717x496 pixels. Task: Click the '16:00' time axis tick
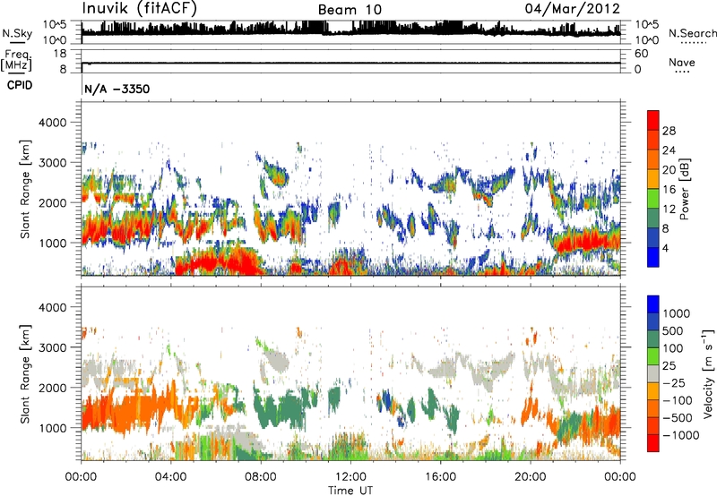click(x=440, y=477)
